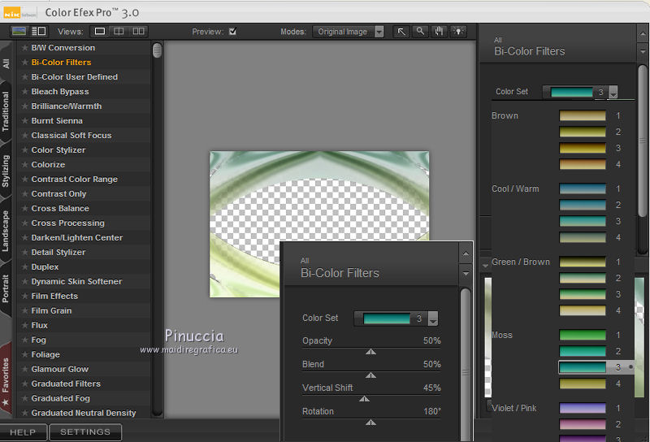The width and height of the screenshot is (650, 442).
Task: Pick highlighted Moss color set 3 swatch
Action: [x=583, y=367]
